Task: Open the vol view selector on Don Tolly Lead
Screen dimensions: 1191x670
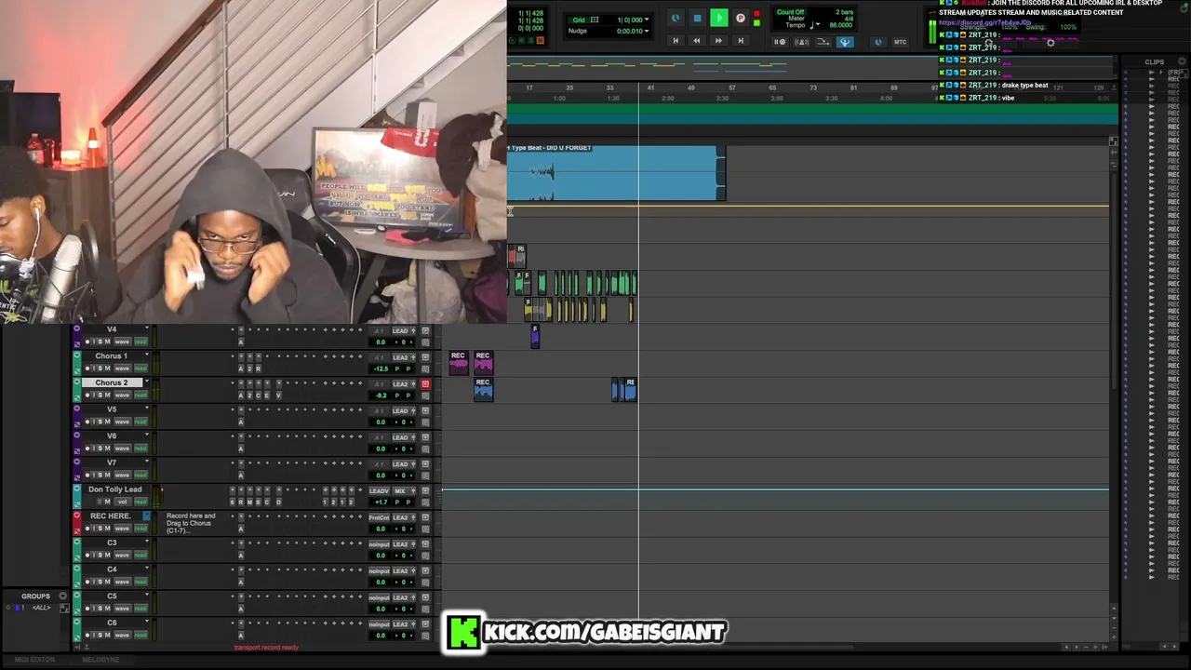Action: tap(122, 502)
